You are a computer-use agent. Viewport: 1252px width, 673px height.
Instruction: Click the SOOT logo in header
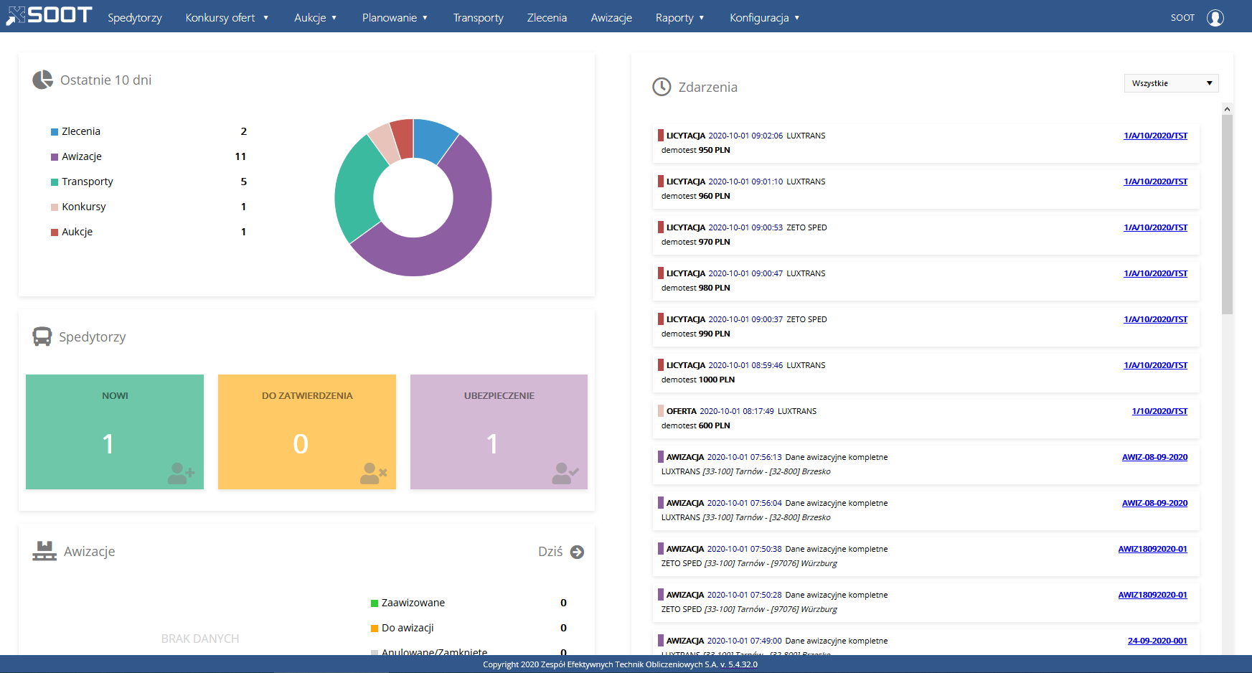(49, 16)
